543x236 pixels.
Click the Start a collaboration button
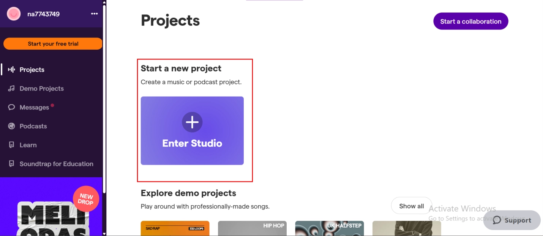[470, 21]
